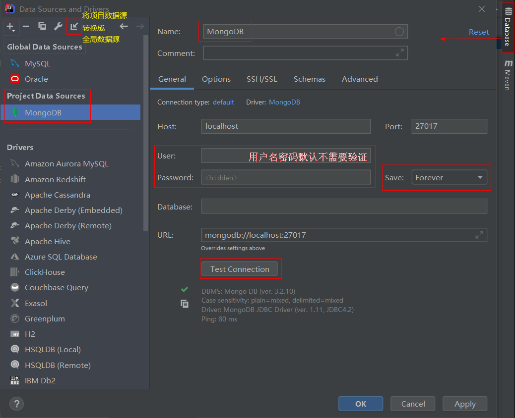Image resolution: width=515 pixels, height=418 pixels.
Task: Click the "Overrides settings above" hint text
Action: click(233, 248)
